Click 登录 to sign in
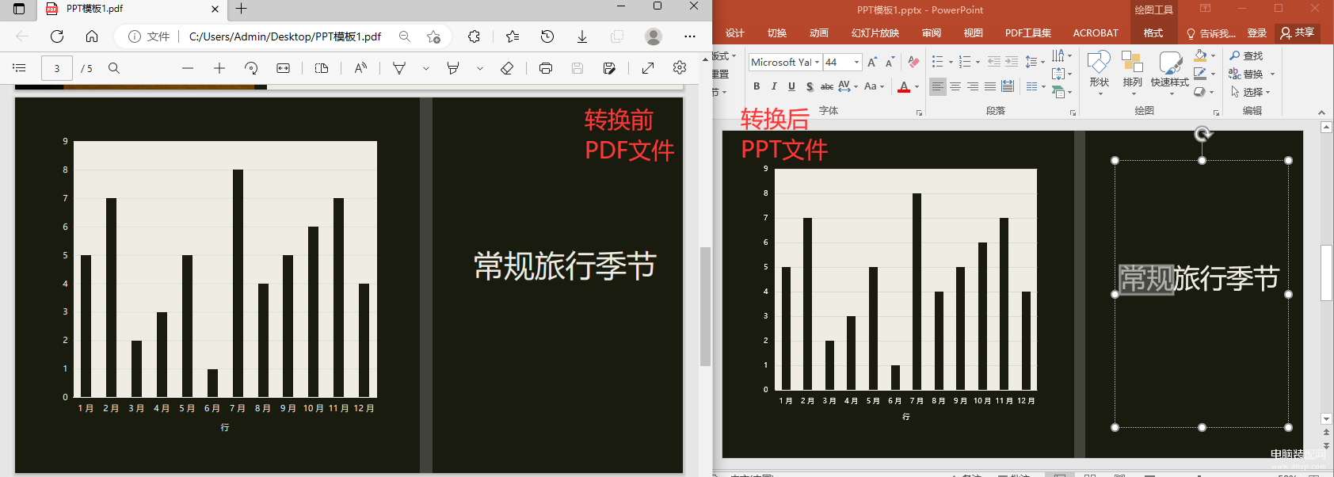The image size is (1334, 477). coord(1256,33)
